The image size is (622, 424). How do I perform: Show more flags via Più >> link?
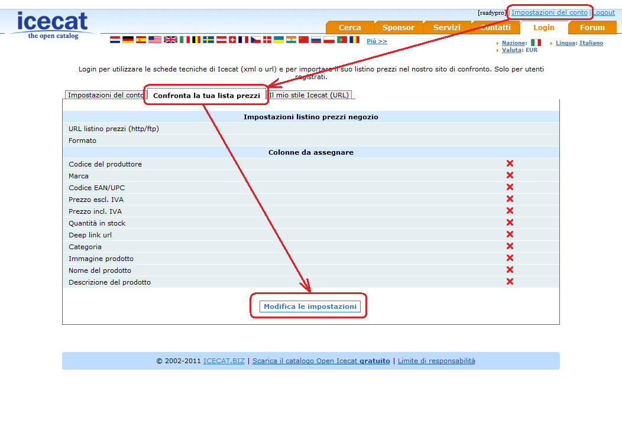click(377, 41)
